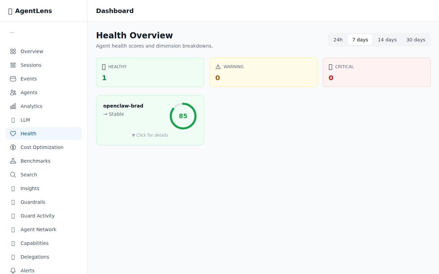Open the Agents icon
The height and width of the screenshot is (274, 439).
pyautogui.click(x=13, y=92)
